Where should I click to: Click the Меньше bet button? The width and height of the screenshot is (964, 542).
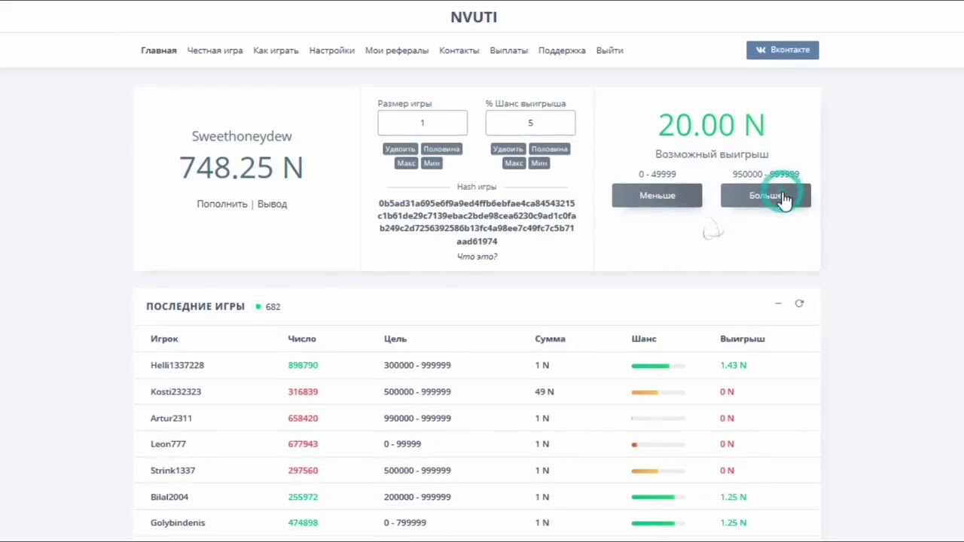[x=657, y=196]
